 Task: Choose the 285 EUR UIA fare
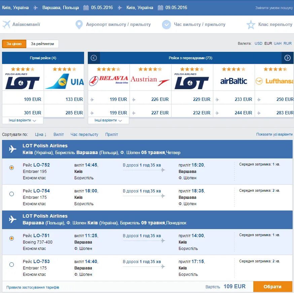(74, 113)
